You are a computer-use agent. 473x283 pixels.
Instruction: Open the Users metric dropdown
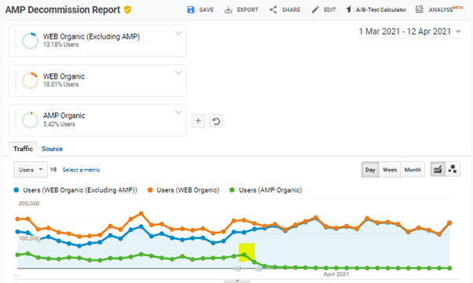(x=31, y=170)
